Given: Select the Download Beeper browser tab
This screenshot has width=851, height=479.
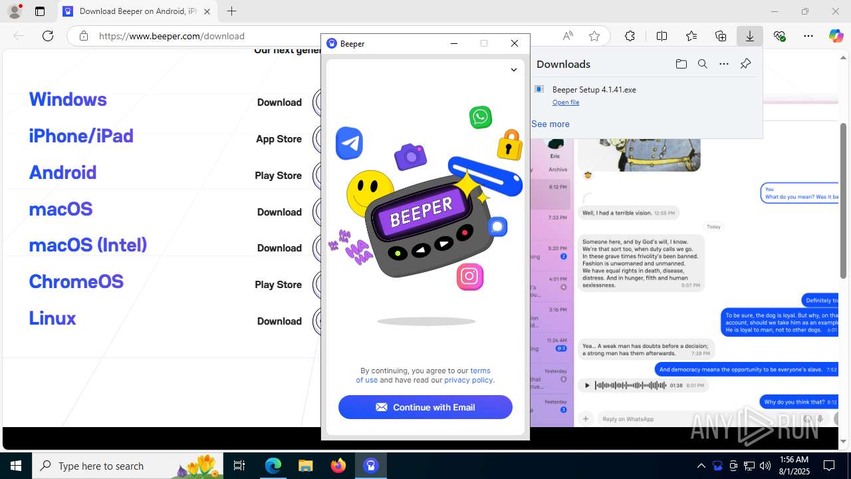Looking at the screenshot, I should (138, 11).
